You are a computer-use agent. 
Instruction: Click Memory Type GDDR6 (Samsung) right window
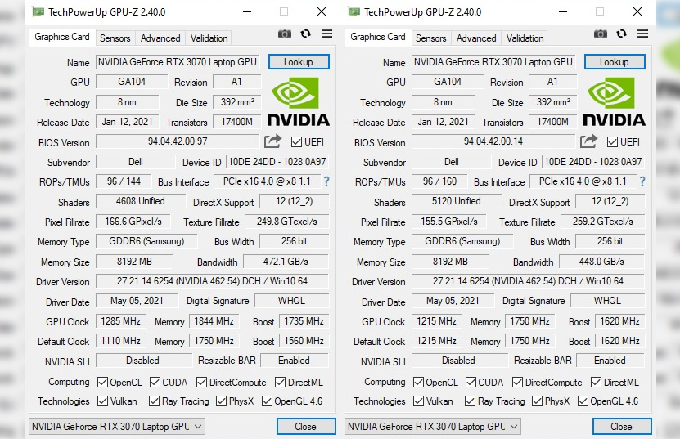click(462, 241)
